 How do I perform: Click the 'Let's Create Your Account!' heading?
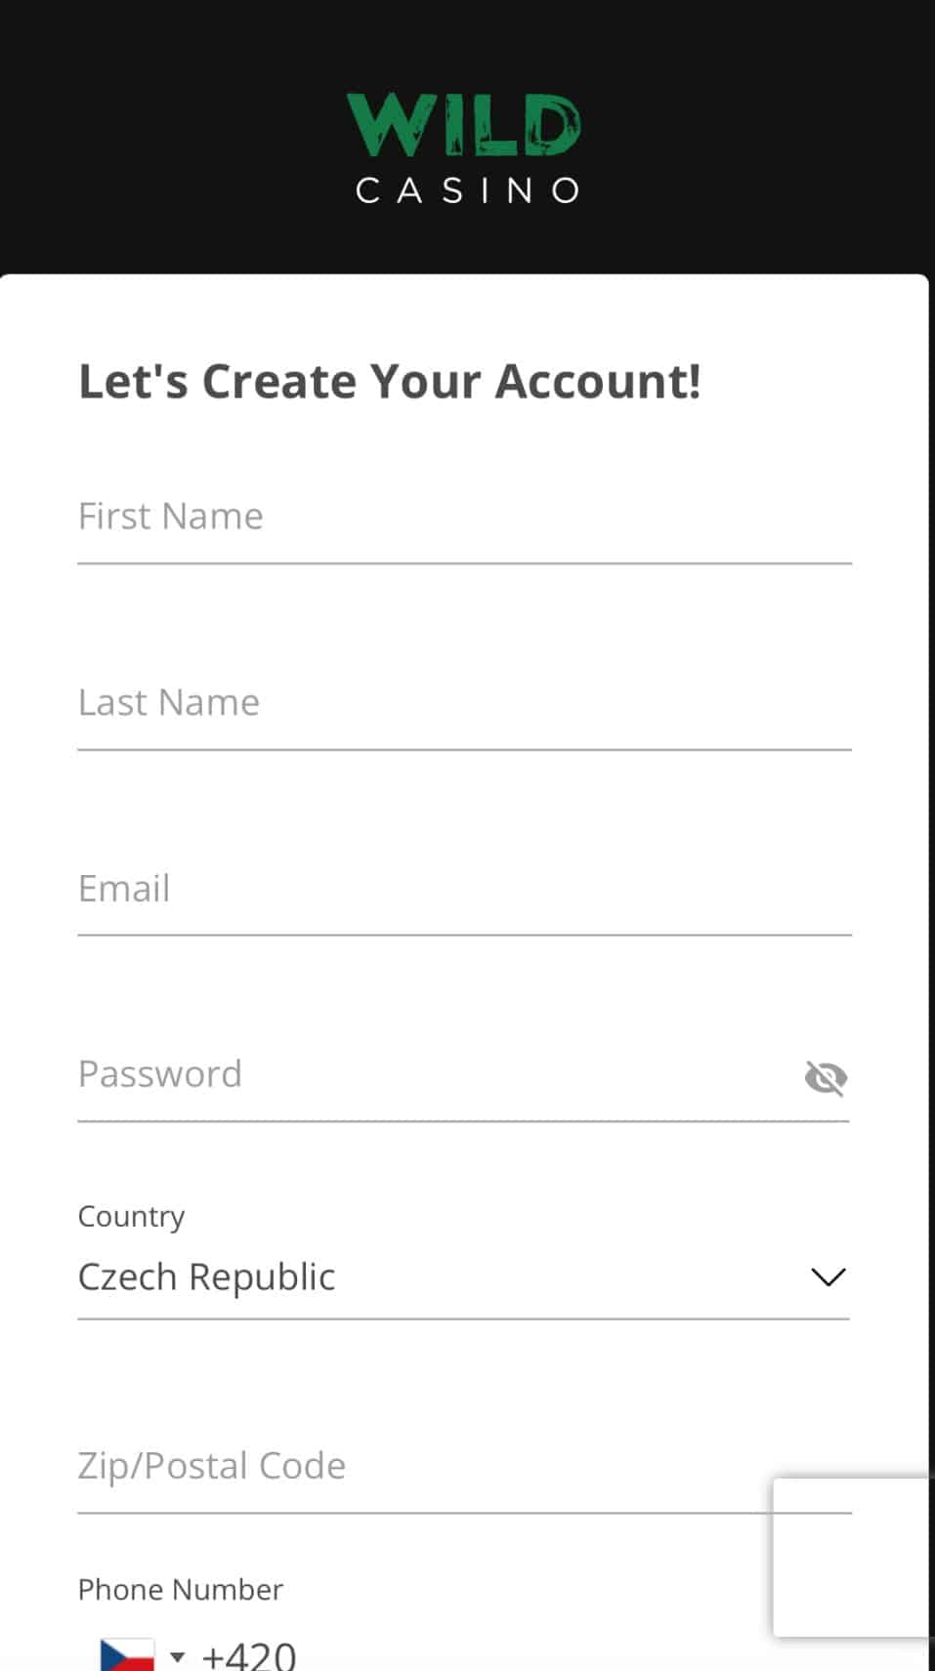coord(390,381)
